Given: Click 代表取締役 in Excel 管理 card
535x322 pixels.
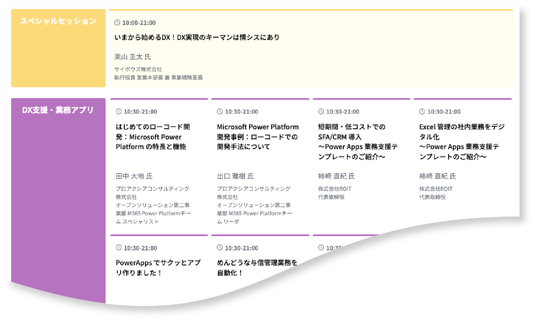Looking at the screenshot, I should click(433, 197).
